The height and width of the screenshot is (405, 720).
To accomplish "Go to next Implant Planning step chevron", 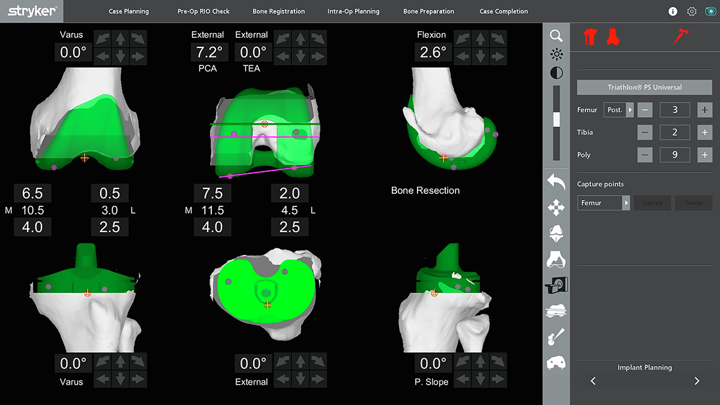I will tap(697, 381).
